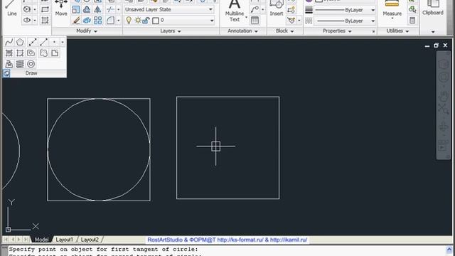
Task: Open the layer 0 dropdown list
Action: [x=212, y=21]
